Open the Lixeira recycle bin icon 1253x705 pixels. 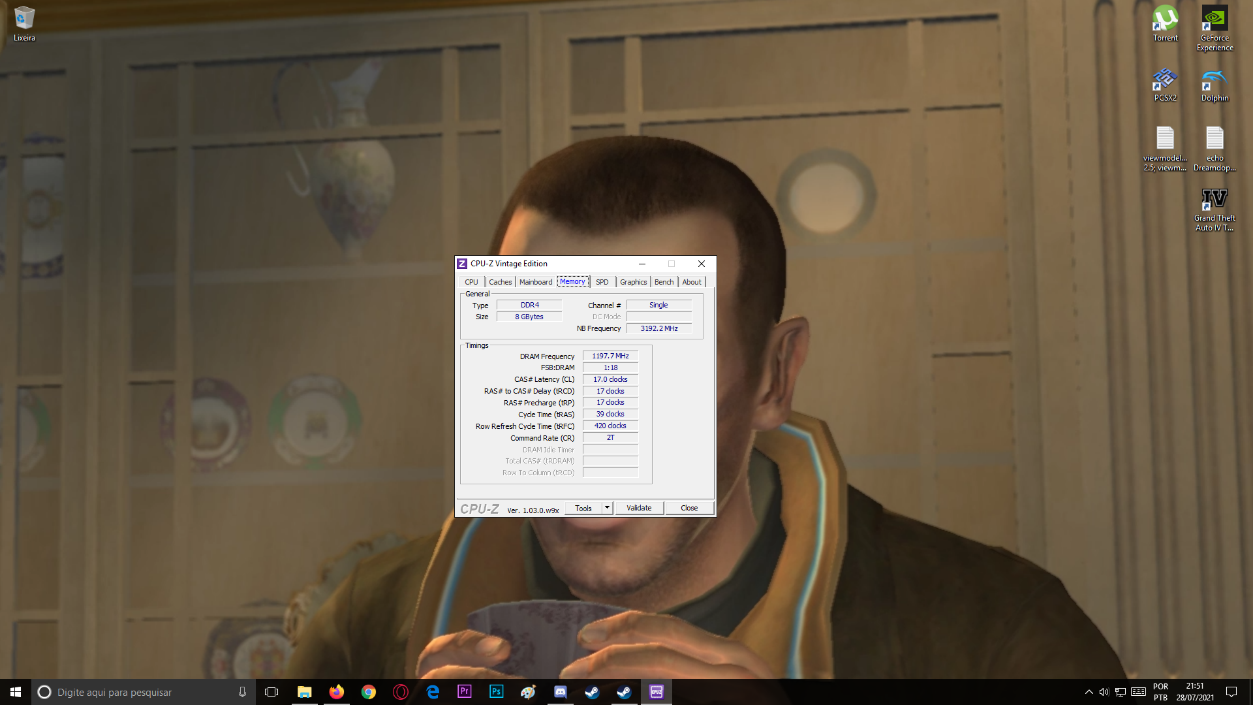[24, 23]
